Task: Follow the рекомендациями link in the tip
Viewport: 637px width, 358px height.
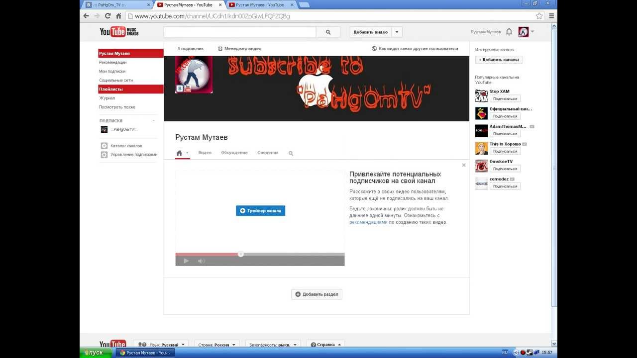Action: tap(368, 222)
